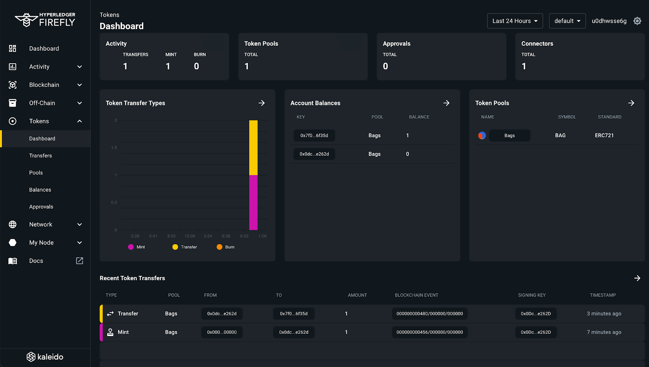649x367 pixels.
Task: Switch to the Balances sidebar entry
Action: [40, 189]
